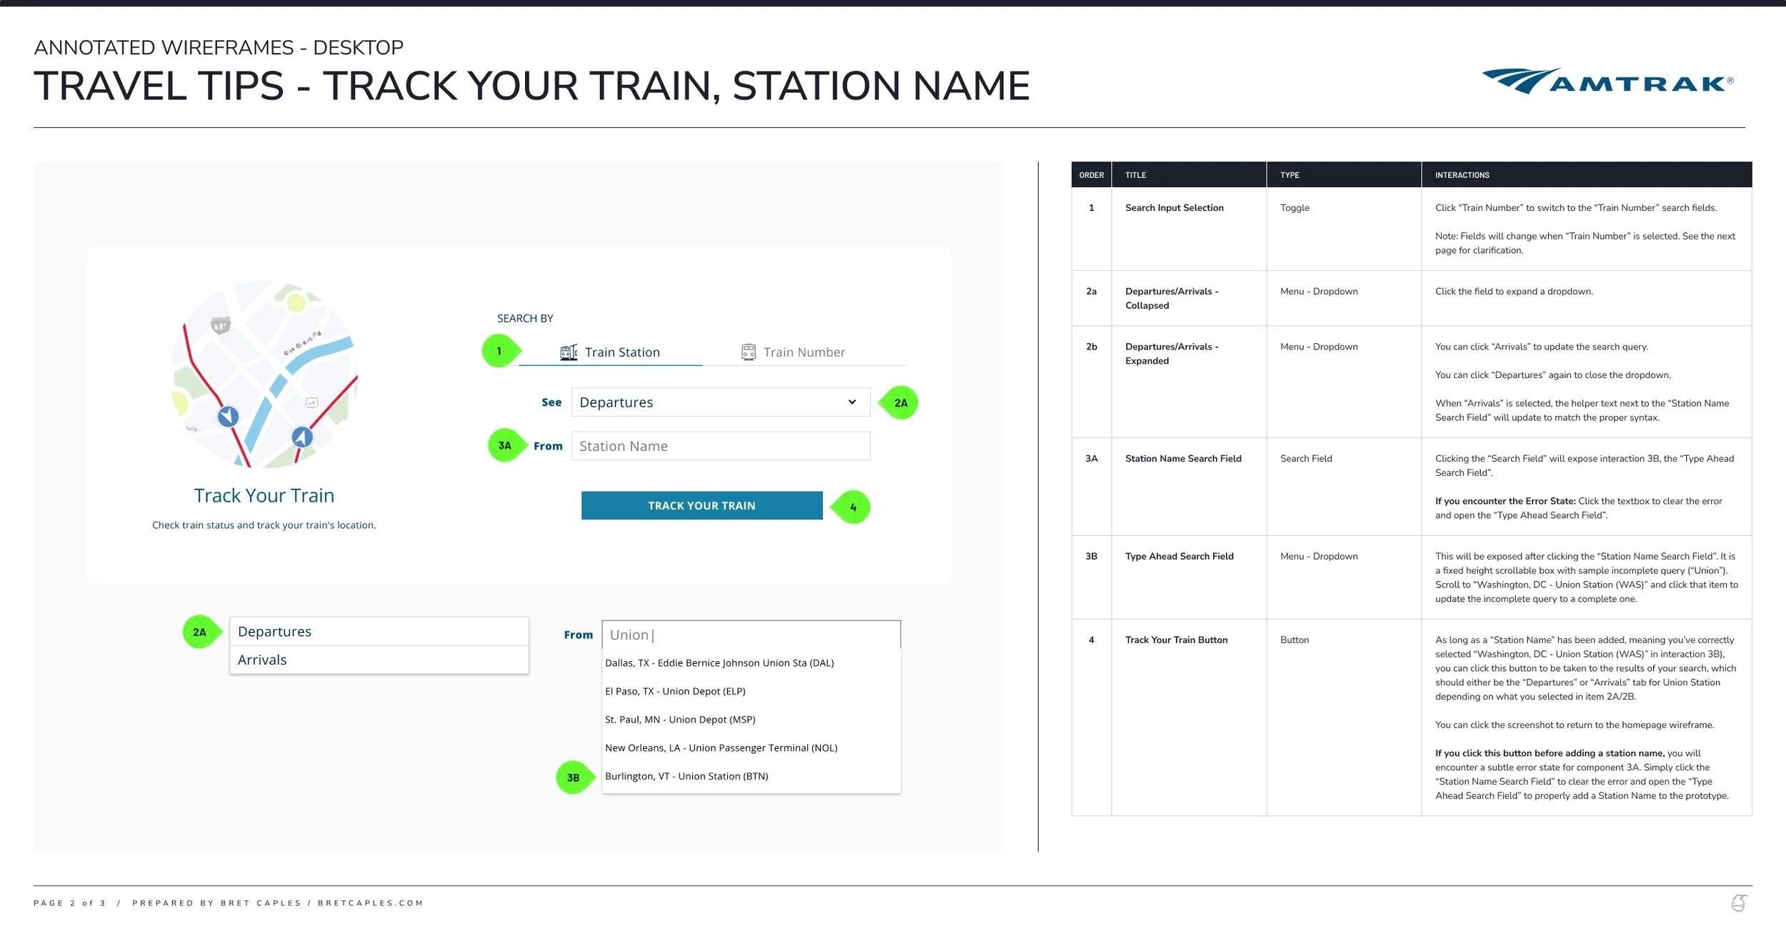This screenshot has height=949, width=1786.
Task: Pick Burlington, VT - Union Station (BTN)
Action: [687, 776]
